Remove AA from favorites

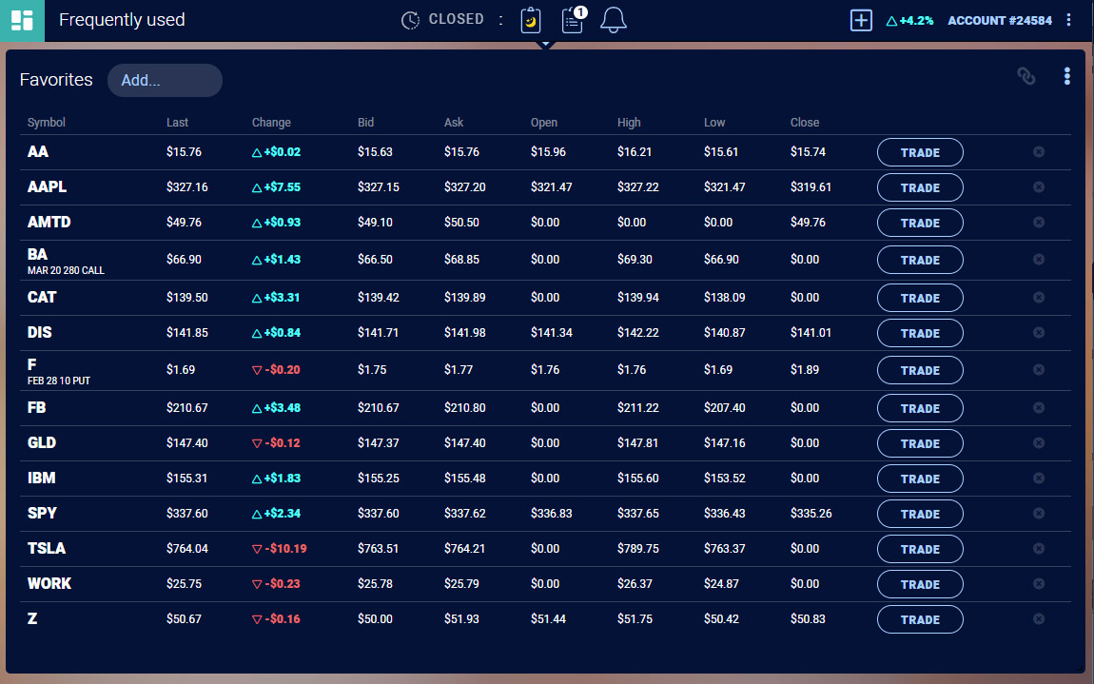coord(1039,151)
